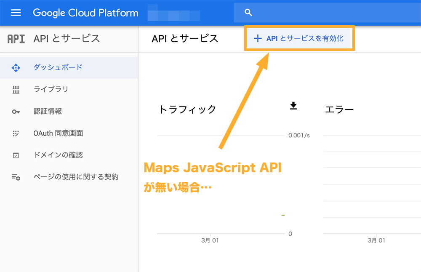Viewport: 421px width, 272px height.
Task: Open the blurred project selector
Action: pyautogui.click(x=174, y=13)
